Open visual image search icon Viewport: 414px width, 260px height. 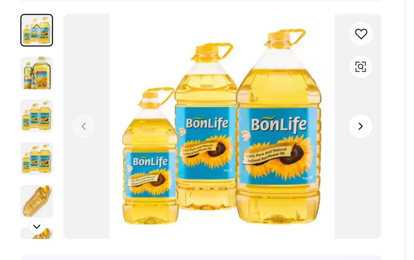coord(361,67)
